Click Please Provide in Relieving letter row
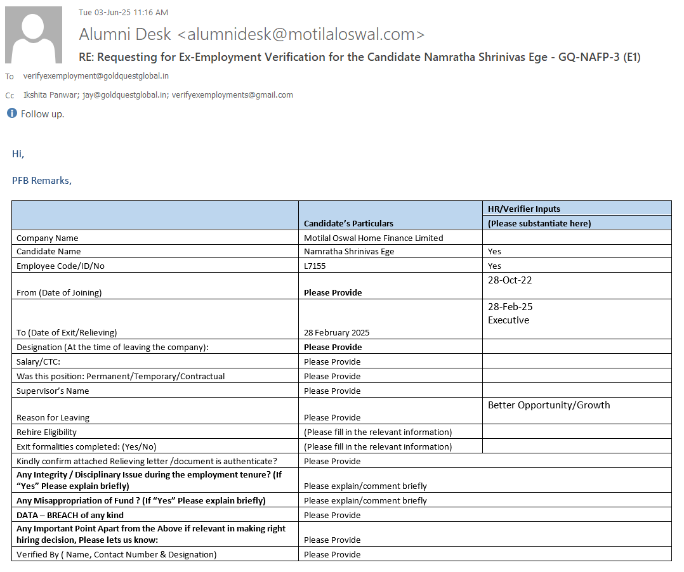 pos(332,461)
